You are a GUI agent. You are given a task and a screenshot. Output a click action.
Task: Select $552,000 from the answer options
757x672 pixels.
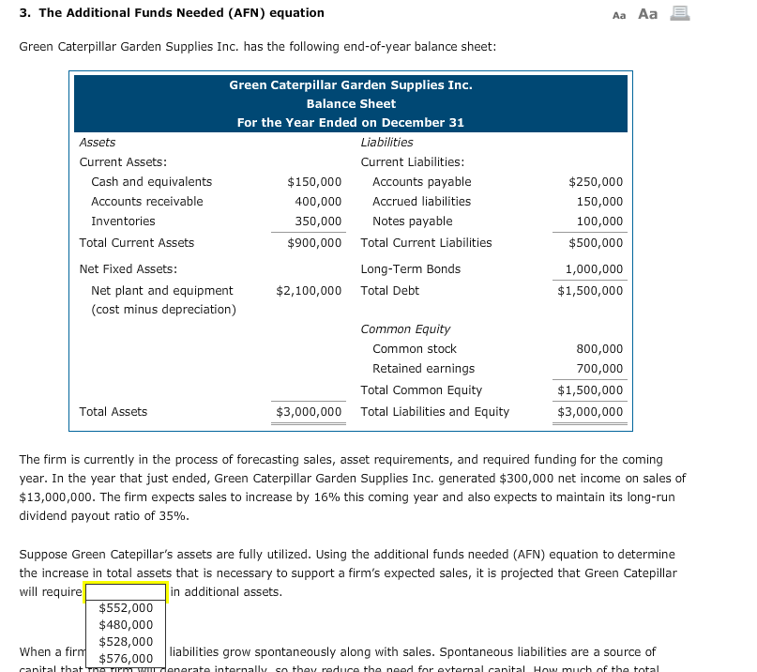coord(126,607)
